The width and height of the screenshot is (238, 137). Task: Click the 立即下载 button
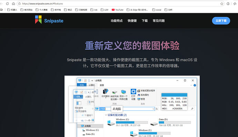click(221, 21)
